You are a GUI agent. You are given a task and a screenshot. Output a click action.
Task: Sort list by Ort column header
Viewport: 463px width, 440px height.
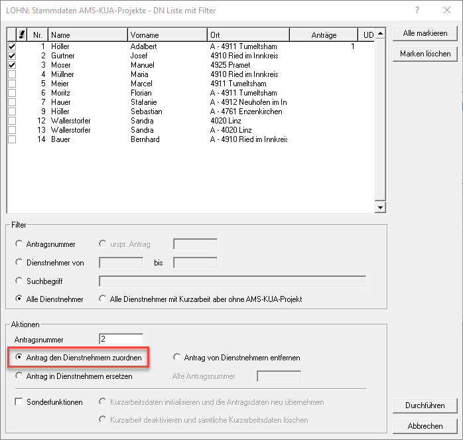(257, 35)
